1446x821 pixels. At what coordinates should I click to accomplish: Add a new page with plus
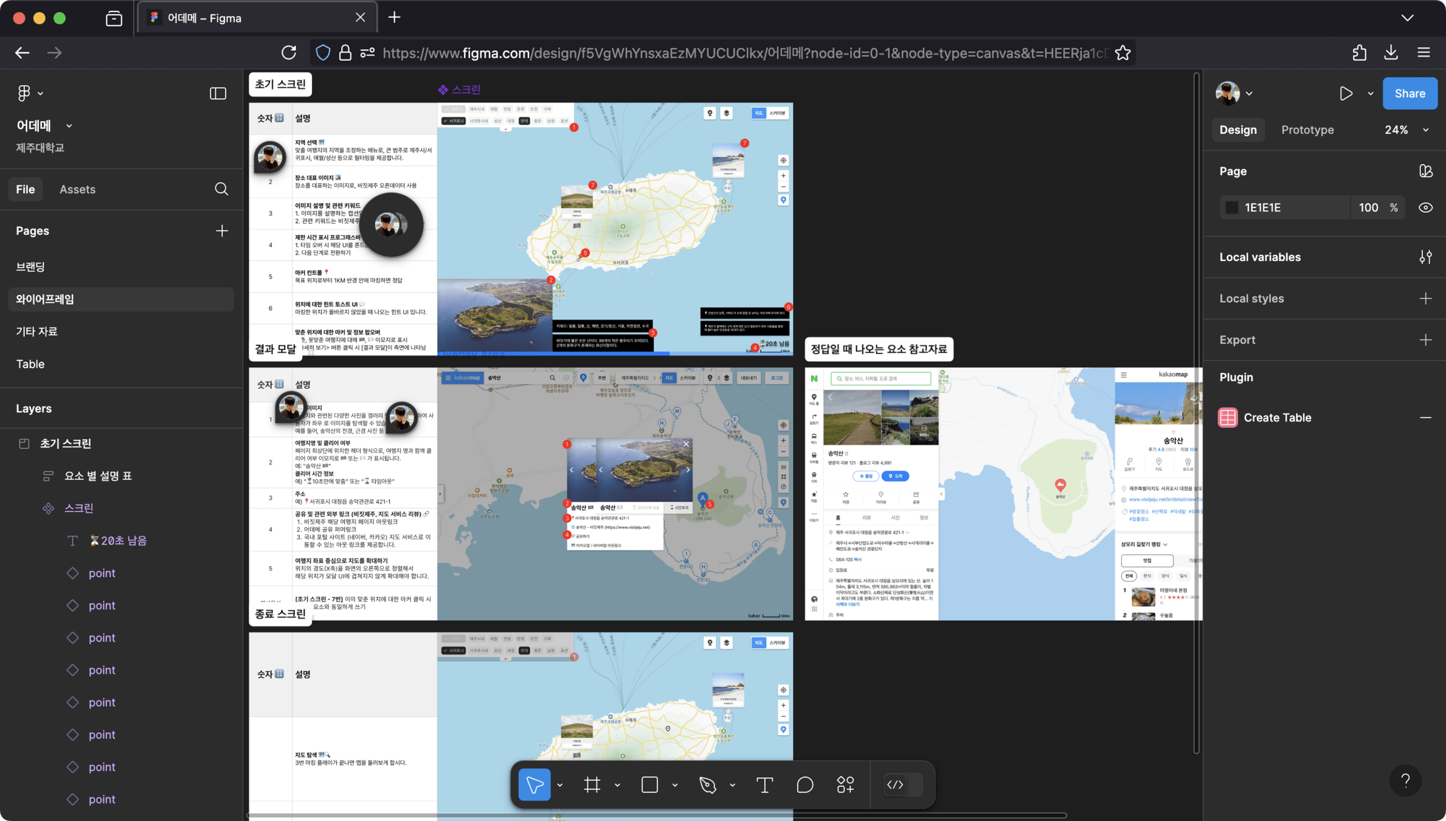click(221, 230)
